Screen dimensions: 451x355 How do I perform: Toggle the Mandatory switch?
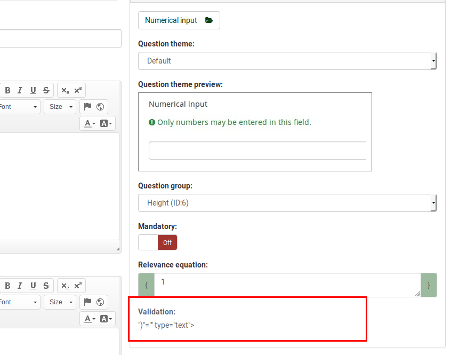157,242
